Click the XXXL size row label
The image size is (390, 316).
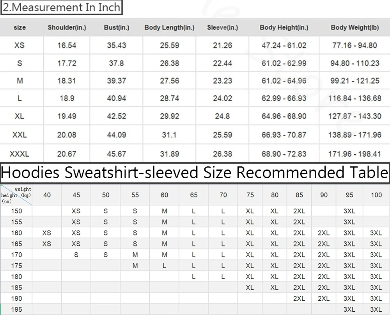[x=19, y=154]
